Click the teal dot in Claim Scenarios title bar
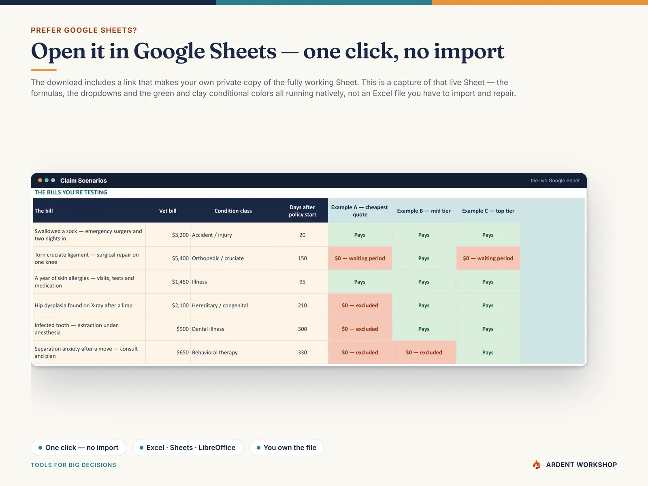This screenshot has width=648, height=486. tap(47, 180)
